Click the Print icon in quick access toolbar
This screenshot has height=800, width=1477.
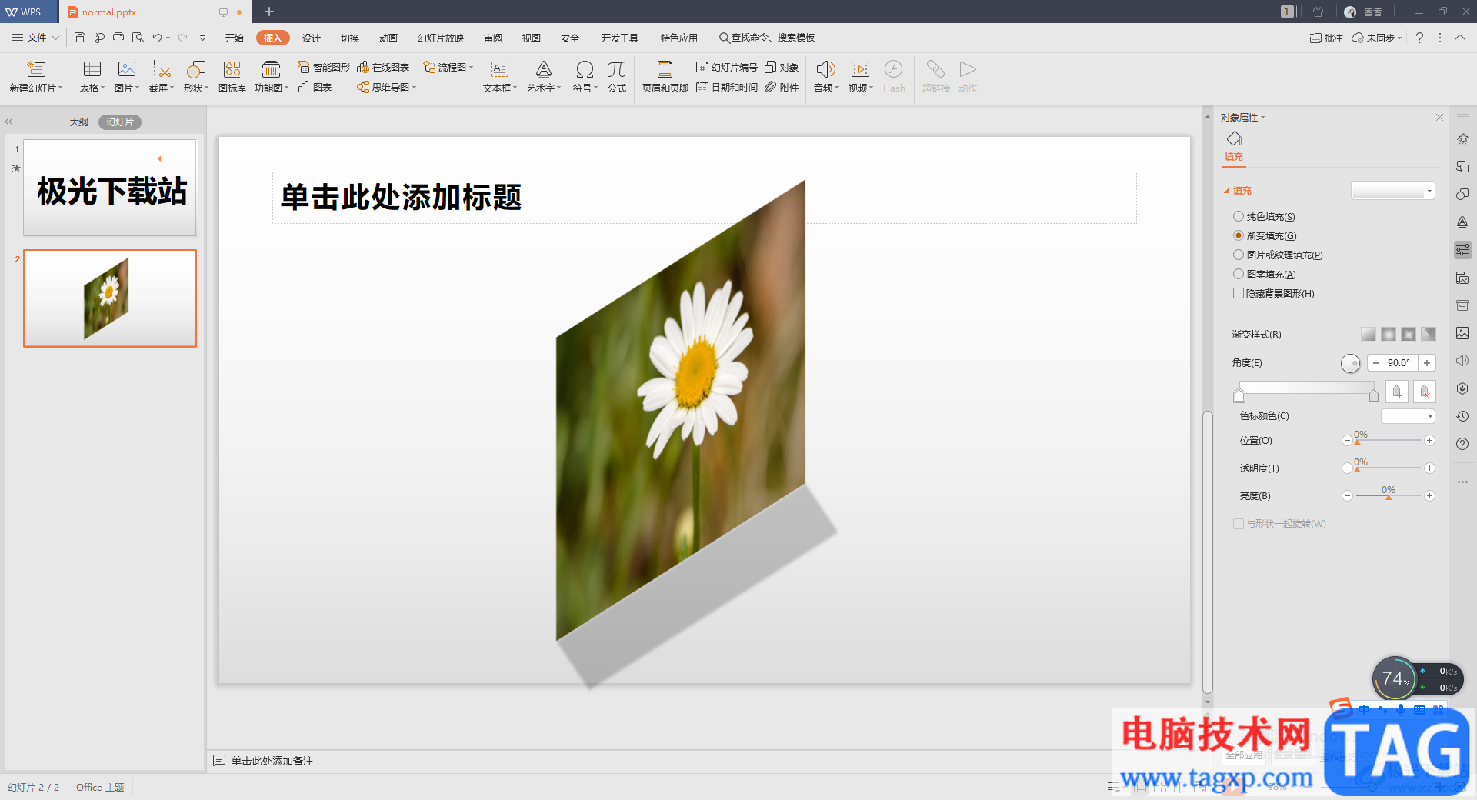coord(118,38)
